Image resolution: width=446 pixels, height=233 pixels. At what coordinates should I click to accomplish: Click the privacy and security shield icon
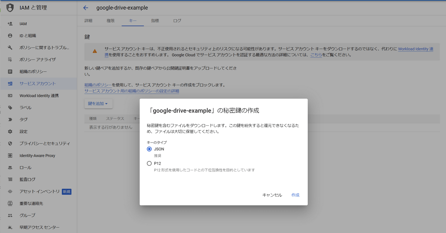coord(10,144)
